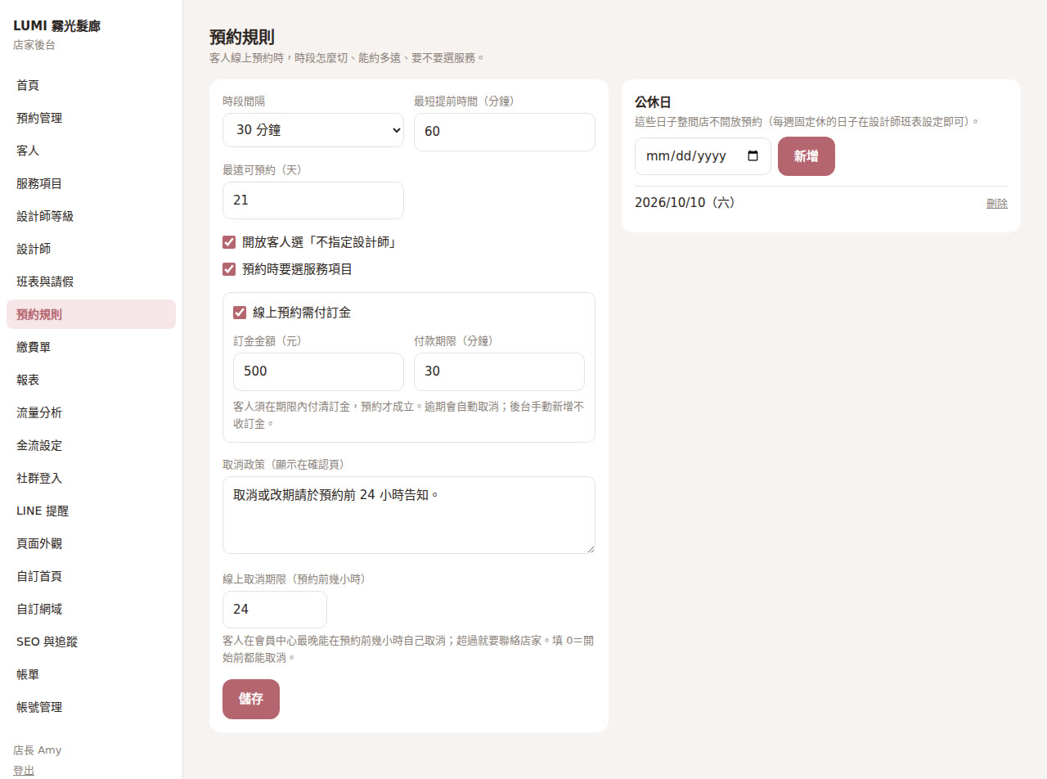Screen dimensions: 1047x779
Task: Open 金流設定 in sidebar
Action: pyautogui.click(x=91, y=445)
